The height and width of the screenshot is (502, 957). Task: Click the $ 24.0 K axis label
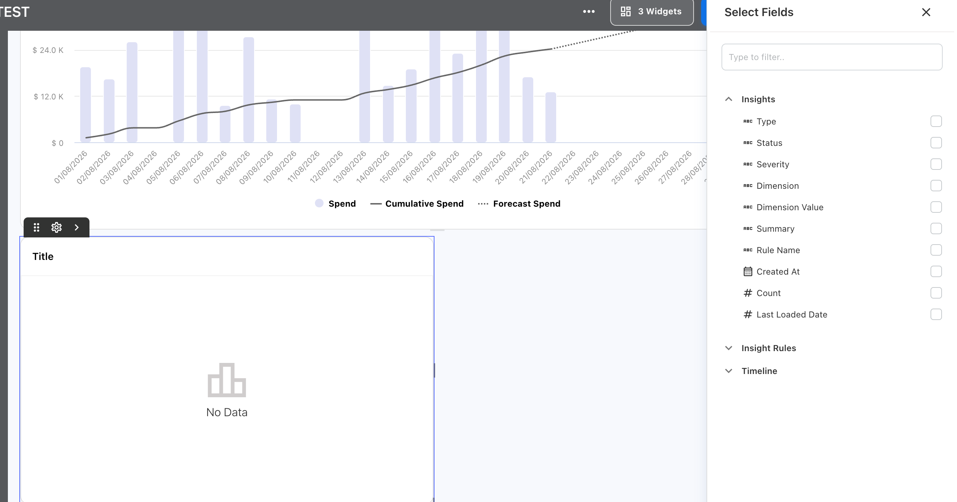point(48,50)
